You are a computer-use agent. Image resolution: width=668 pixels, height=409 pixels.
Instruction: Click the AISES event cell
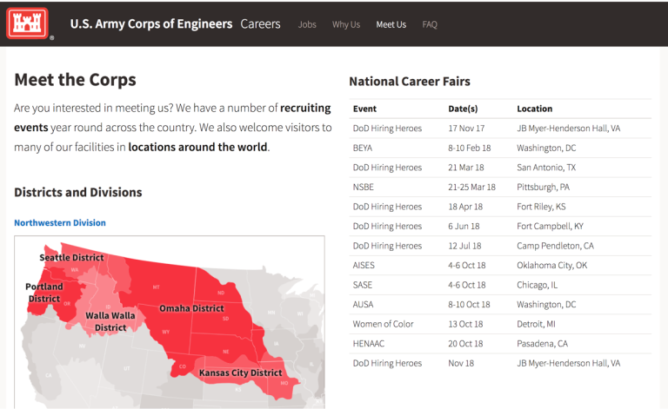tap(364, 266)
